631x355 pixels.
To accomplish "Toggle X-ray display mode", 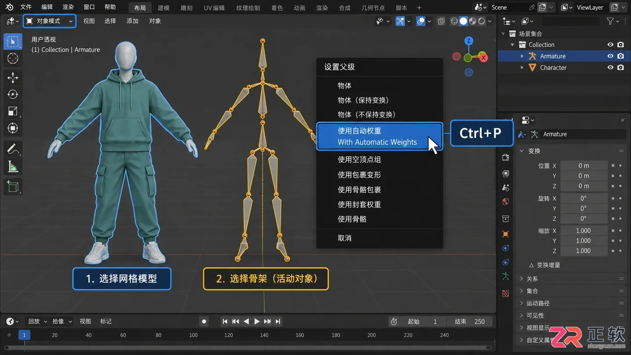I will [x=441, y=21].
